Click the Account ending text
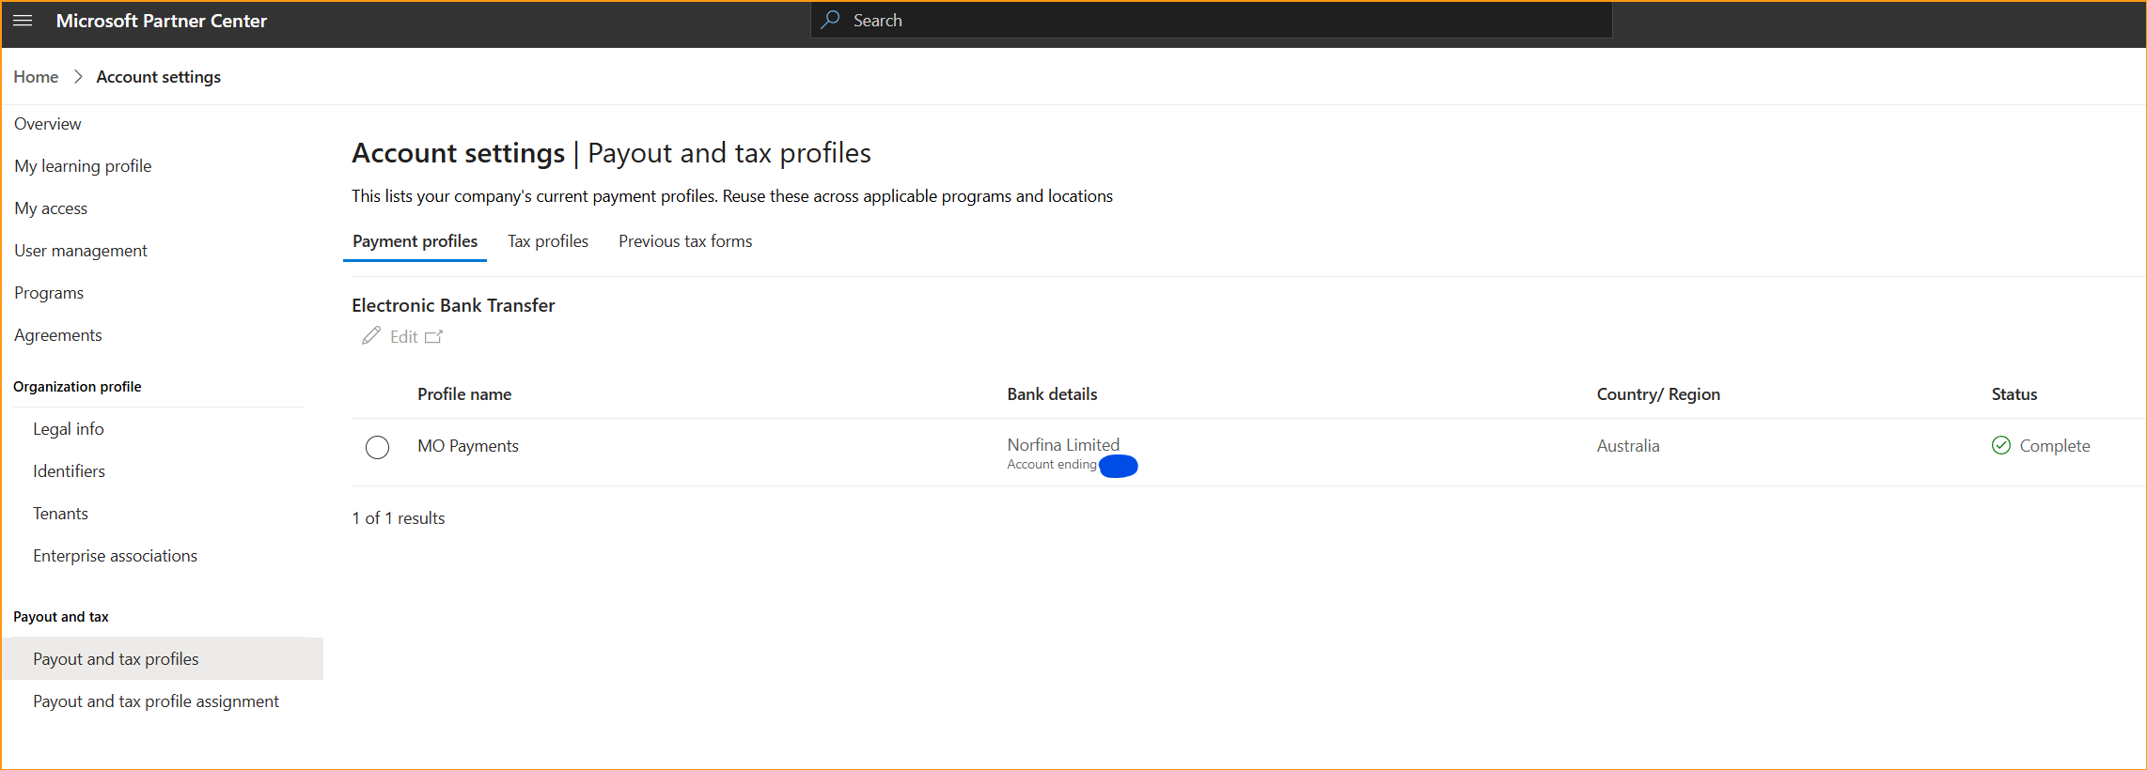 pos(1052,465)
